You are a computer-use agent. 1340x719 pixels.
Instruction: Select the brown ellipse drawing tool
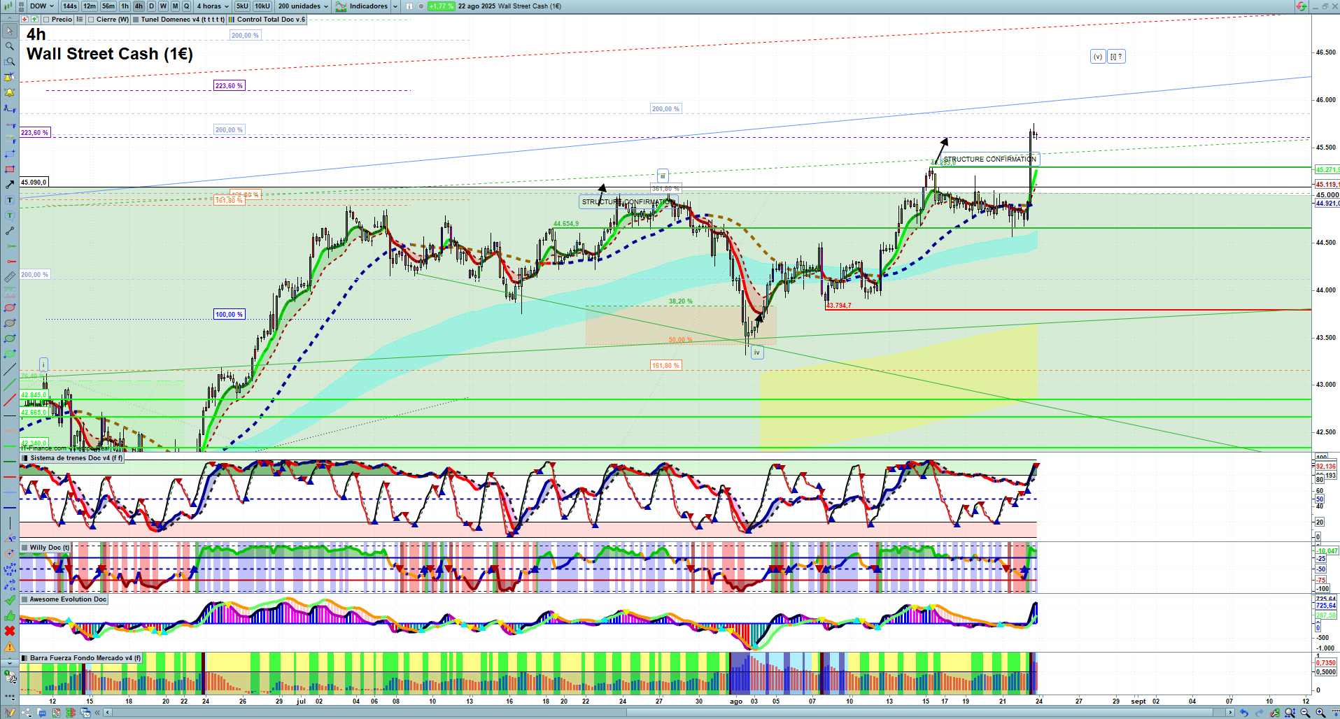(10, 323)
